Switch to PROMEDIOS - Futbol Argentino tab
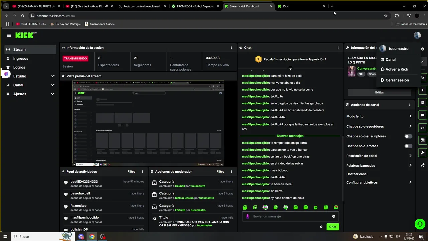Image resolution: width=428 pixels, height=241 pixels. pos(195,6)
